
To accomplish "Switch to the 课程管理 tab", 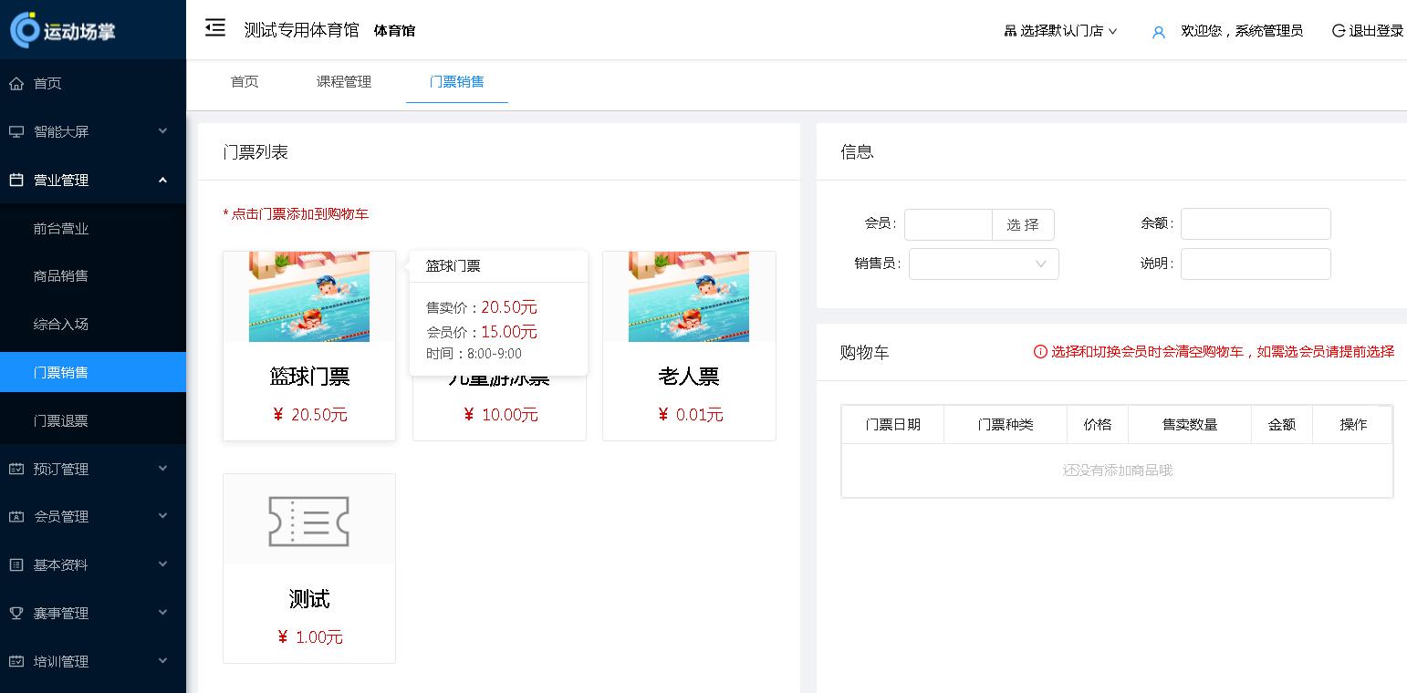I will pos(343,82).
